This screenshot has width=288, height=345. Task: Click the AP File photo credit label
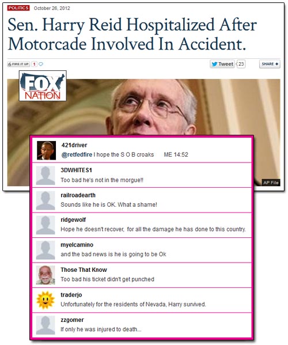271,183
